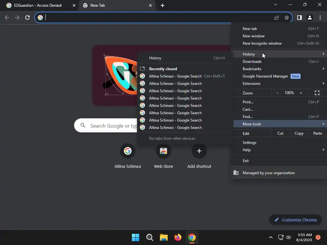Click the Add shortcut plus tile
The height and width of the screenshot is (245, 327).
(x=199, y=156)
